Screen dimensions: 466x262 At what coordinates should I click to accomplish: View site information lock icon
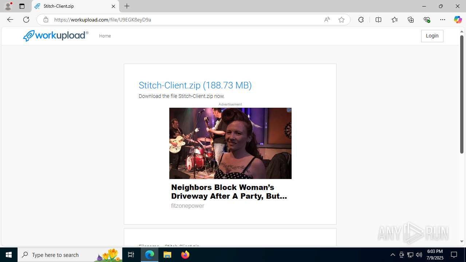click(x=46, y=20)
